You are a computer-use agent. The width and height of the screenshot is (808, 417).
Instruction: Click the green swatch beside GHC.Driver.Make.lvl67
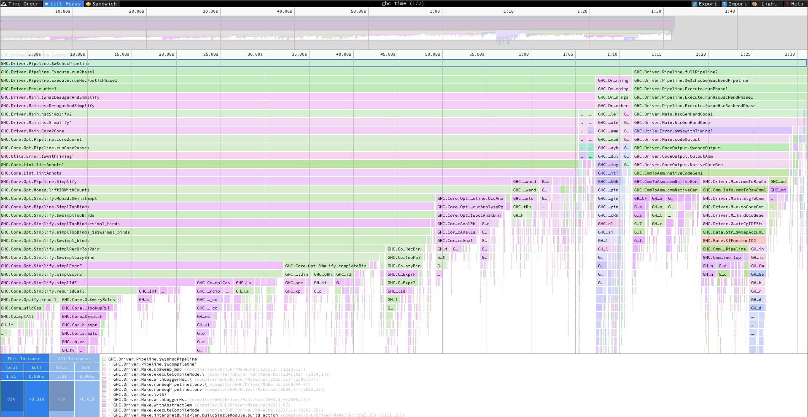104,395
